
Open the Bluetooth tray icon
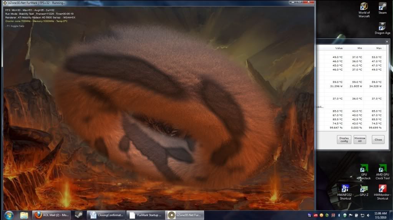tap(339, 215)
